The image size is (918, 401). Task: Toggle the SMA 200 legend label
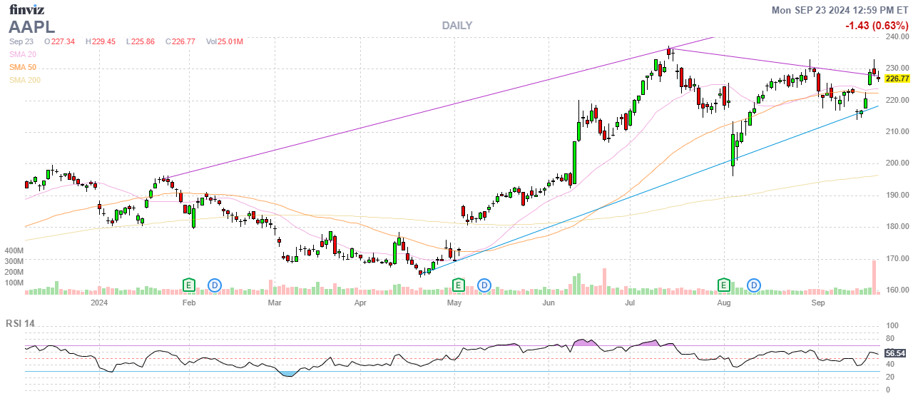(25, 80)
